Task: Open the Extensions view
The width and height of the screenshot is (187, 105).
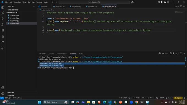Action: pyautogui.click(x=3, y=30)
